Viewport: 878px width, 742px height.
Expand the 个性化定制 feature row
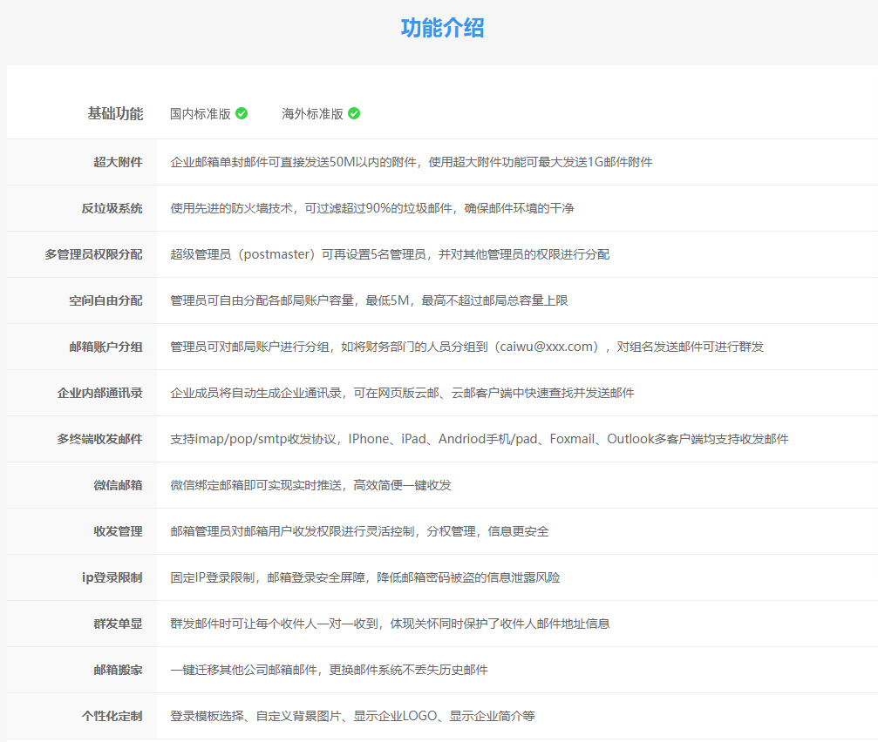click(114, 716)
